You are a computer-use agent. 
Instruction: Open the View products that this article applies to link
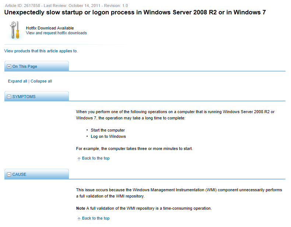click(41, 51)
